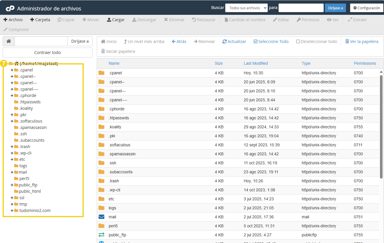Viewport: 384px width, 243px height.
Task: Refresh file list using Actualizar
Action: click(x=234, y=42)
